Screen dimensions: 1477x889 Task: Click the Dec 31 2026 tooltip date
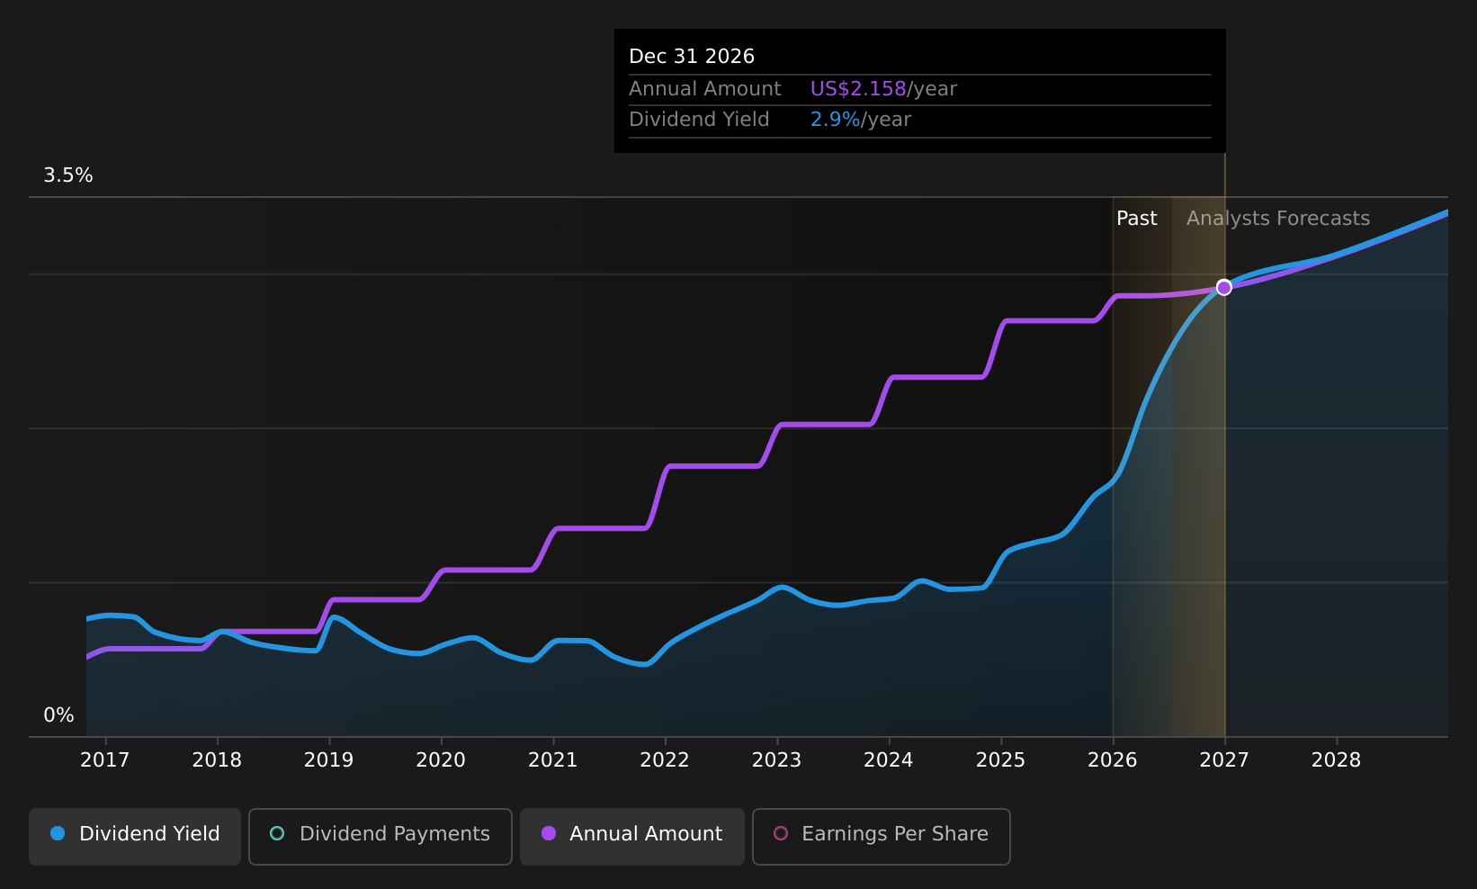[692, 57]
